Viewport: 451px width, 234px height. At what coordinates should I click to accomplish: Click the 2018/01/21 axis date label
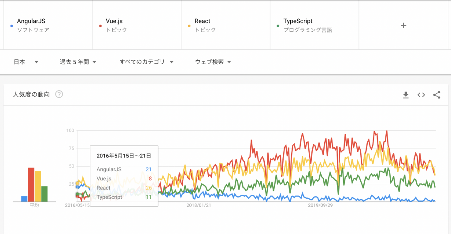[x=199, y=205]
